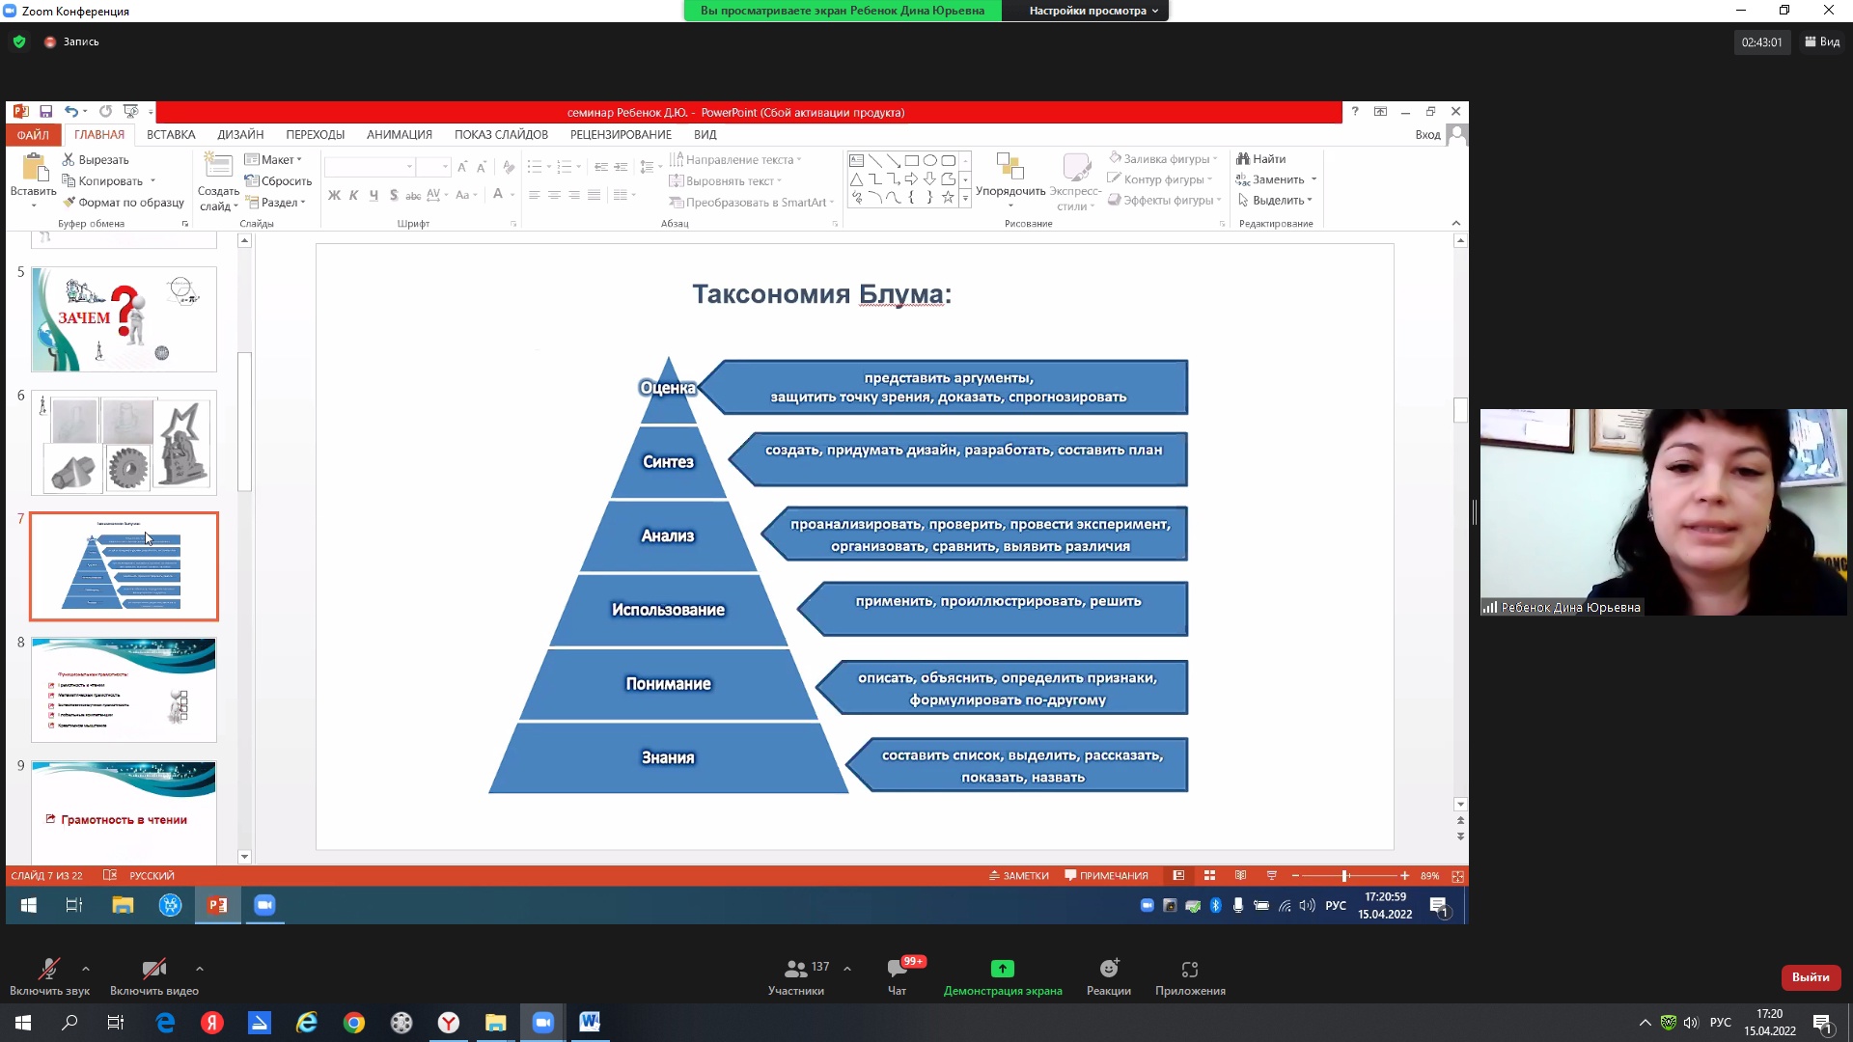This screenshot has width=1853, height=1042.
Task: Click the Screen Share button
Action: (x=1002, y=969)
